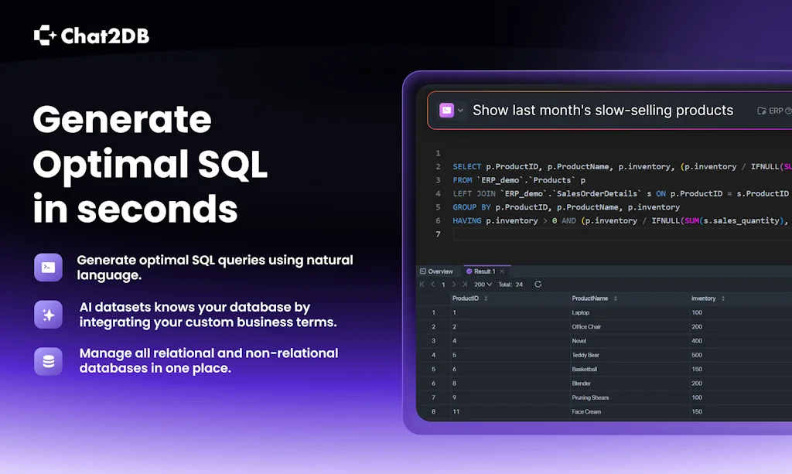Screen dimensions: 792x474
Task: Click the Chat2DB logo
Action: coord(91,36)
